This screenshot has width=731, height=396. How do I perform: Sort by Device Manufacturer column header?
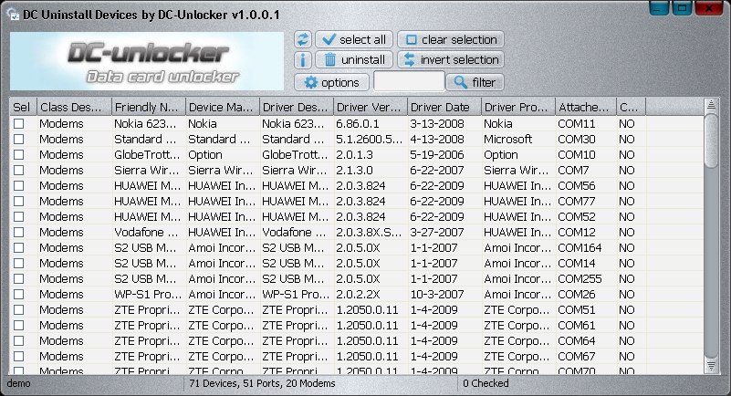pyautogui.click(x=223, y=107)
